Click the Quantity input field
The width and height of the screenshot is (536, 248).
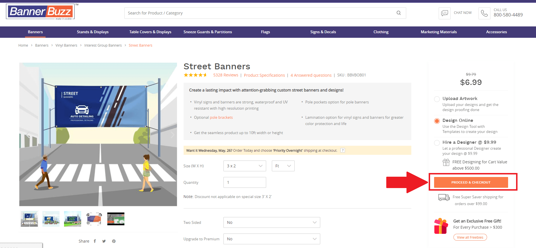coord(245,182)
